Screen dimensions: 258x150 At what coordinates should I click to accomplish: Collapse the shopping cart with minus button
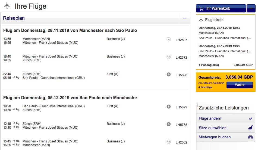click(251, 8)
